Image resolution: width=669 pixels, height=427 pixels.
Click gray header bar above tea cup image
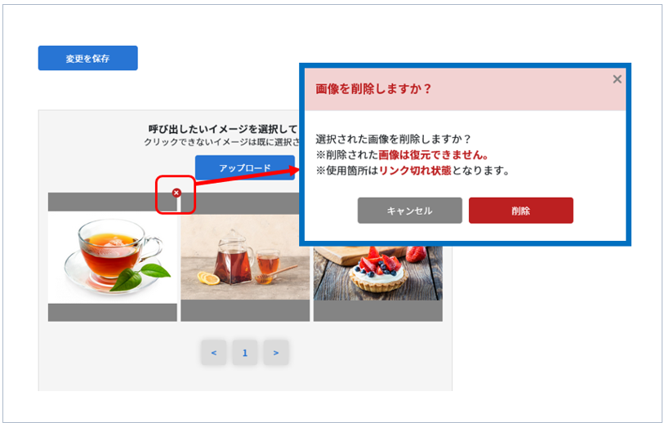(x=113, y=202)
